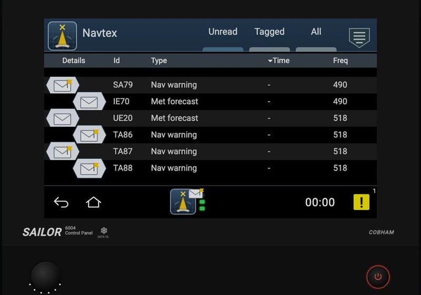421x295 pixels.
Task: Click frequency 490 in IE70 row
Action: point(340,102)
